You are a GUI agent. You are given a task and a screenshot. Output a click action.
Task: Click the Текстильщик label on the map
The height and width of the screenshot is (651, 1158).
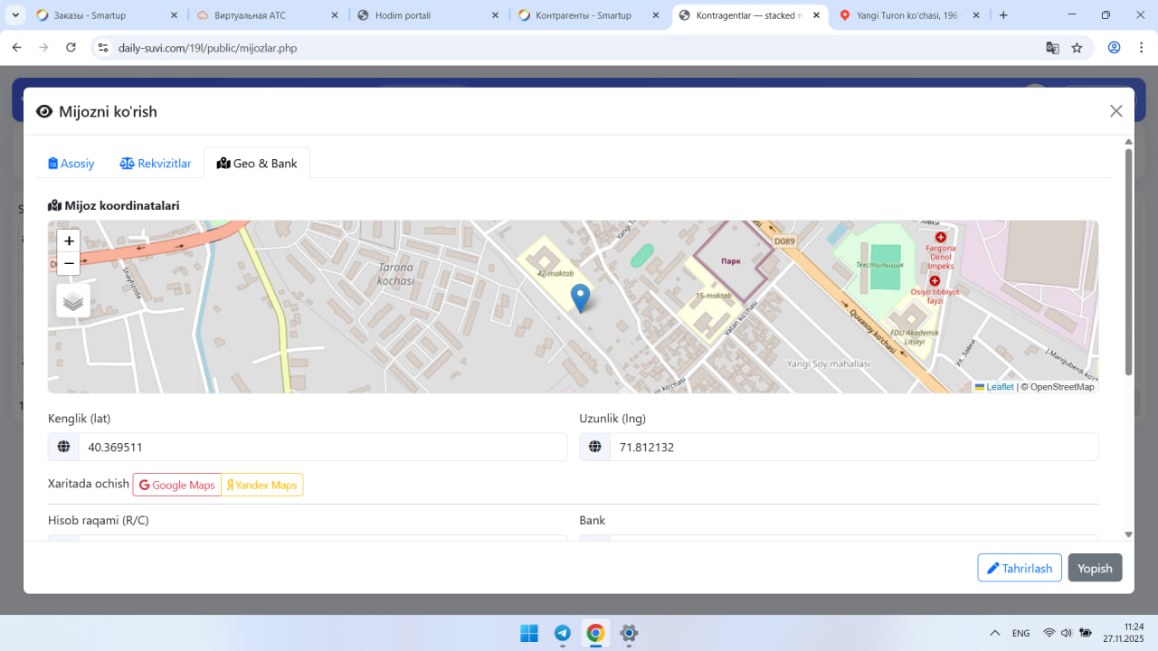(x=879, y=264)
